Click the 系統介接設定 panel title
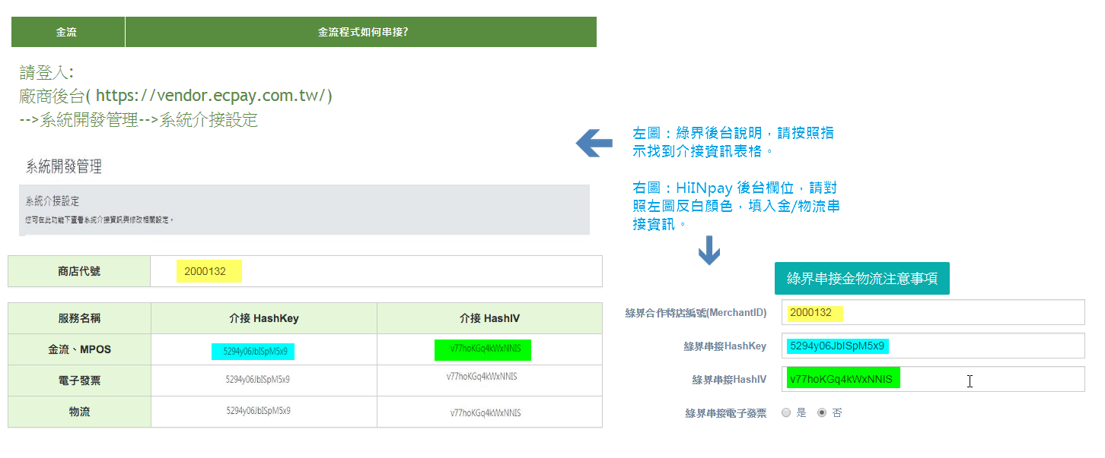This screenshot has height=458, width=1105. point(53,201)
